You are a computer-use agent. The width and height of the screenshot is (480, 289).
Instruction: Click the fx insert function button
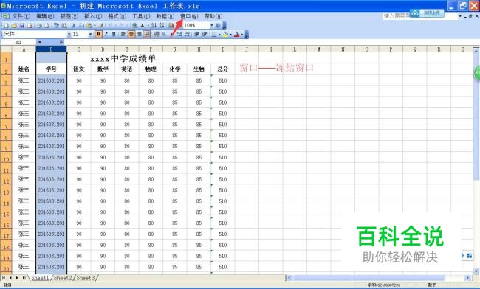[61, 42]
